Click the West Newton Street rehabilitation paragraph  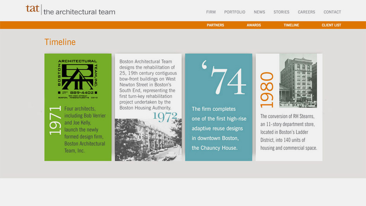[x=148, y=84]
